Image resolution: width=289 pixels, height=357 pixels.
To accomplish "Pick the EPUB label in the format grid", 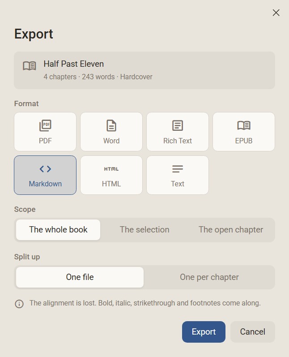I will click(x=244, y=141).
